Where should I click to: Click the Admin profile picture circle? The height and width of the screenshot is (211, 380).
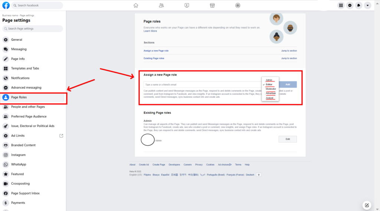148,140
